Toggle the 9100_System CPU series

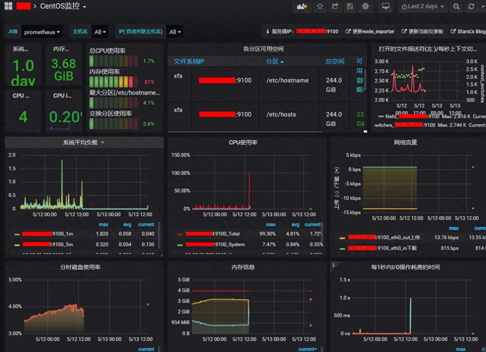coord(215,245)
